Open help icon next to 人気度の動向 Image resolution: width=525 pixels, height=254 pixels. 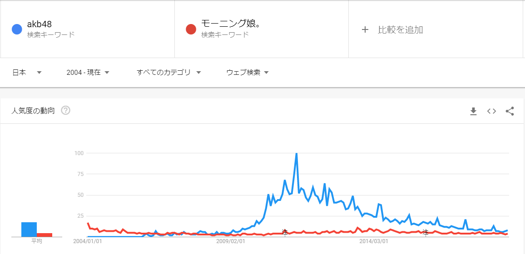pyautogui.click(x=65, y=110)
